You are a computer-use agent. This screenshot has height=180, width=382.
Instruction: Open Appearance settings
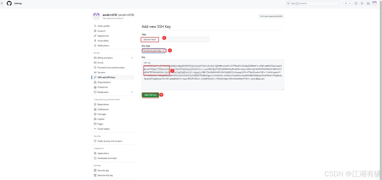103,36
